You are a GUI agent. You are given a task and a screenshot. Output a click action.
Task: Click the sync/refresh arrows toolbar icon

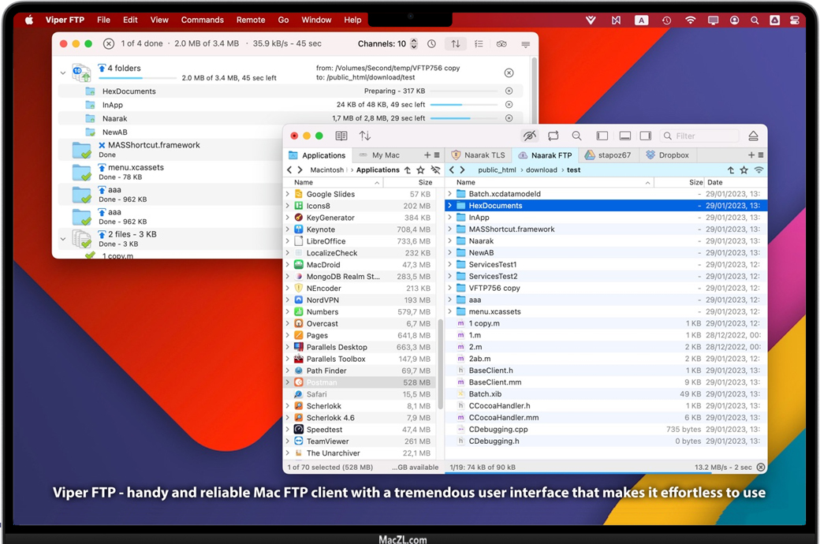(x=553, y=136)
